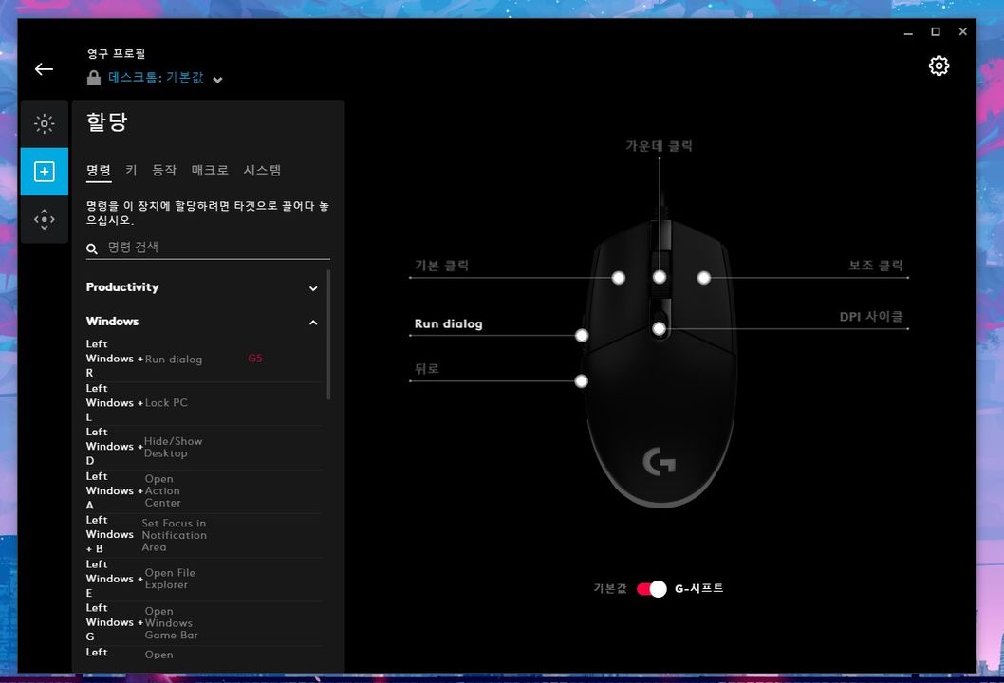Select the DPI 사이클 button marker
This screenshot has width=1004, height=683.
(659, 329)
